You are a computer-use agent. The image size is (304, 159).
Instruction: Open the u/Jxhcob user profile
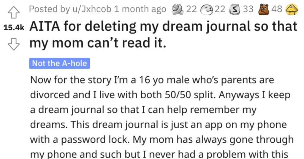tap(92, 9)
